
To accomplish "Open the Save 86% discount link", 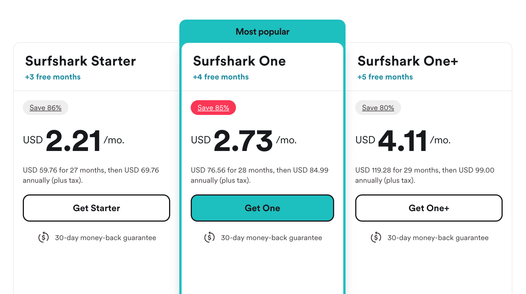I will pos(46,108).
